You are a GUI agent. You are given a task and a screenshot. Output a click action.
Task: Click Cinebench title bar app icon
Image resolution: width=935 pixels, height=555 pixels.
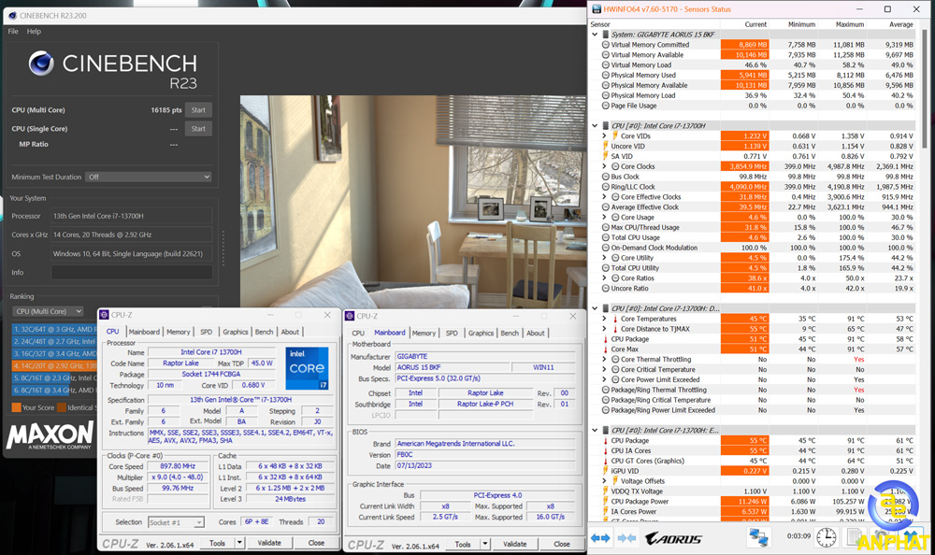pos(12,16)
